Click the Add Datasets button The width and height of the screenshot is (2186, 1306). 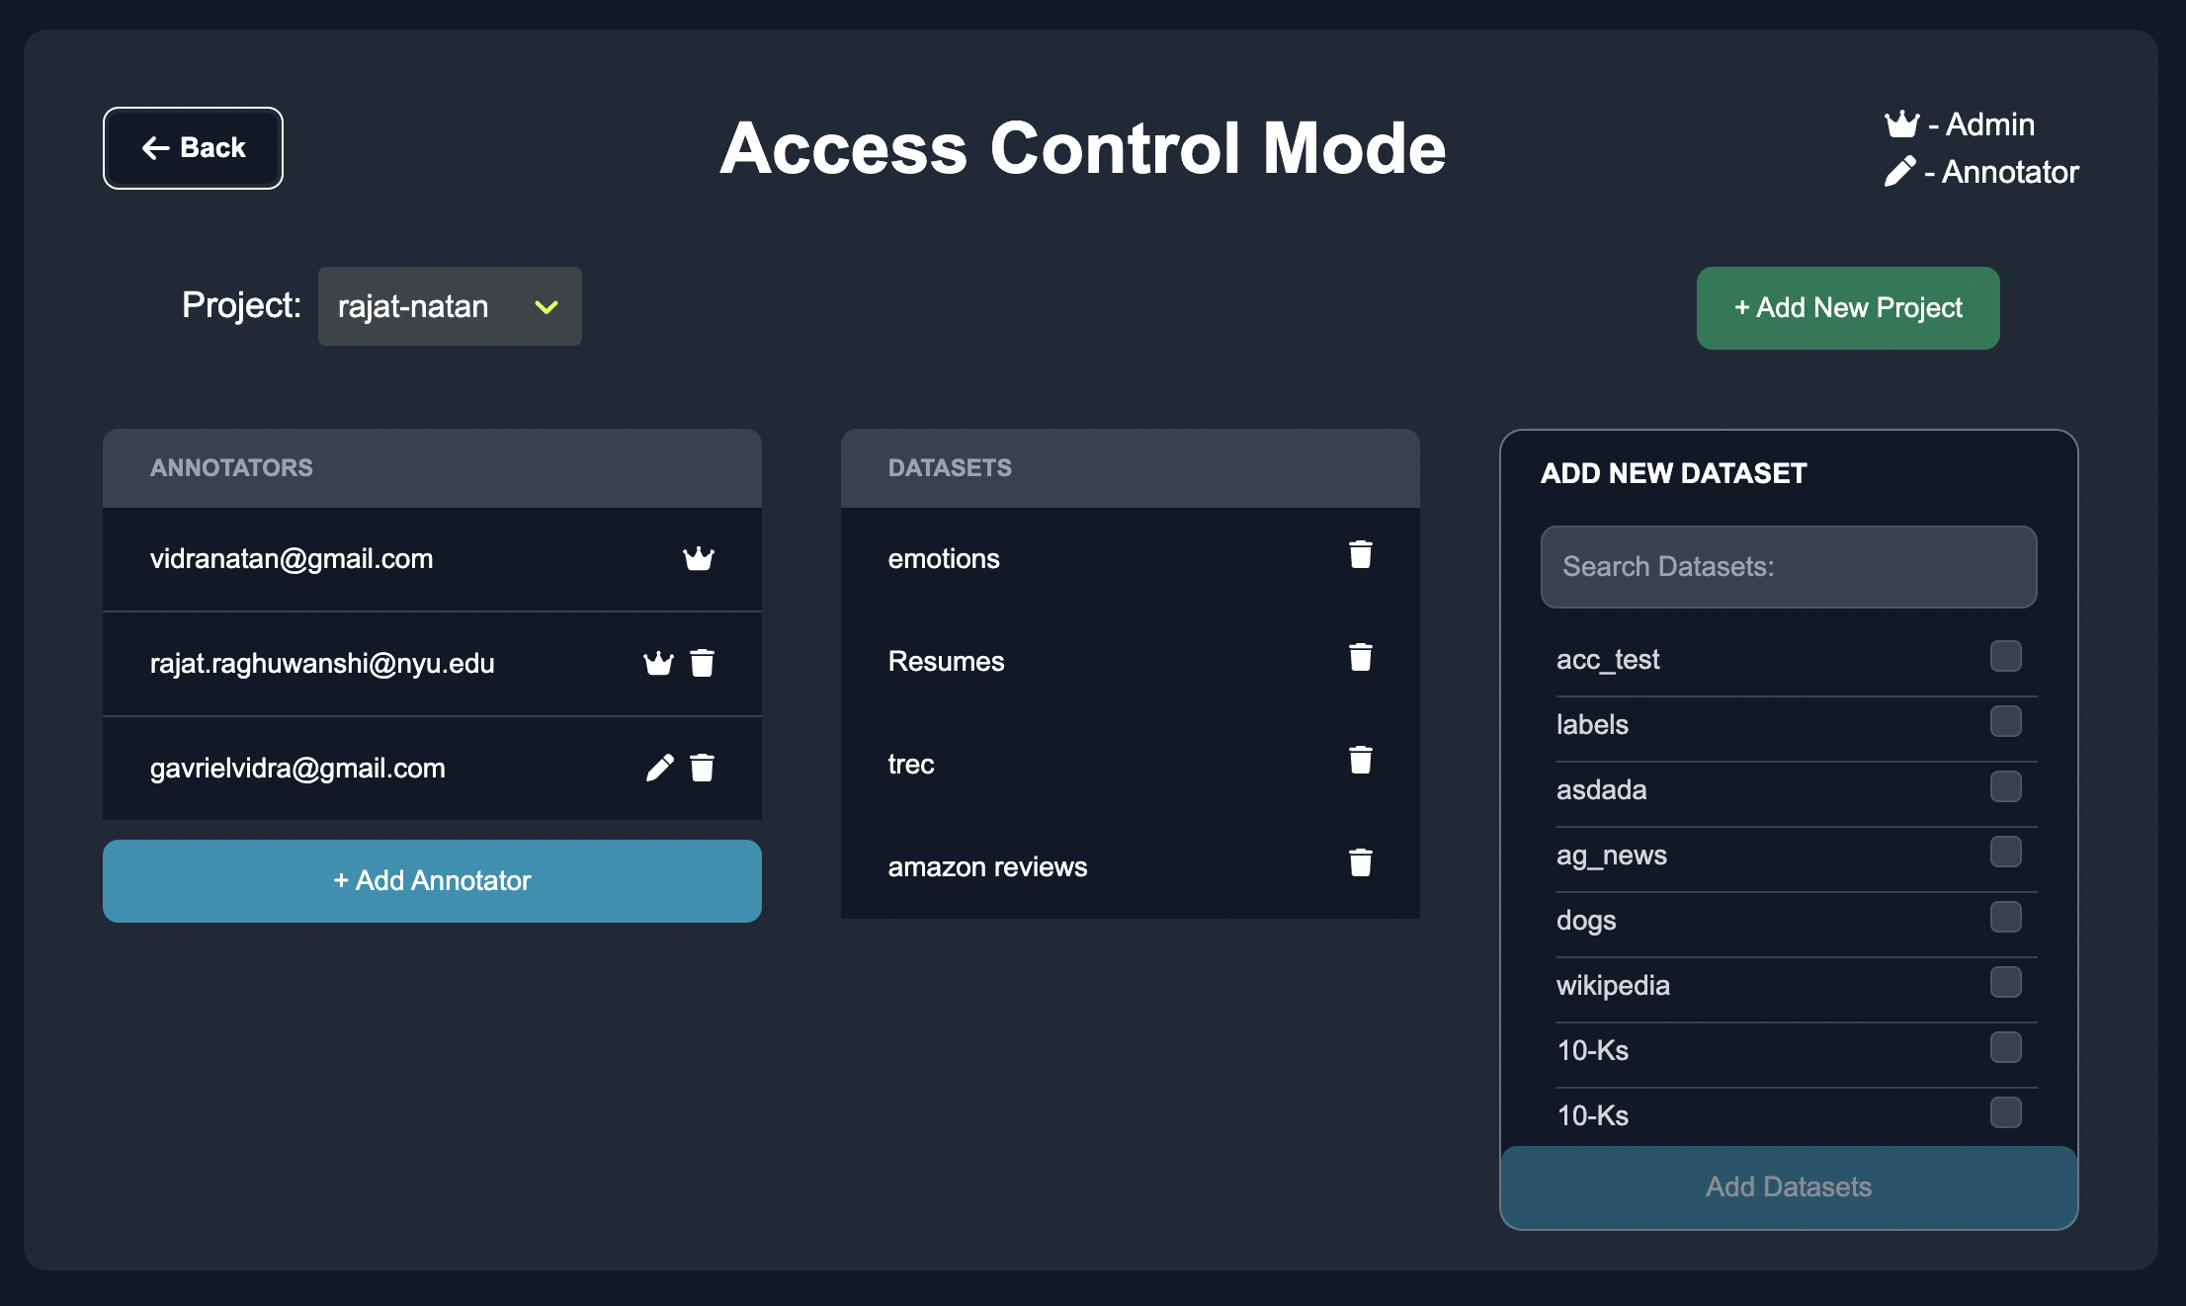coord(1788,1186)
